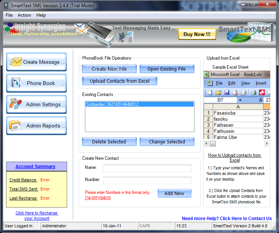Click the Buy Now !!! button
Image resolution: width=279 pixels, height=233 pixels.
(197, 34)
